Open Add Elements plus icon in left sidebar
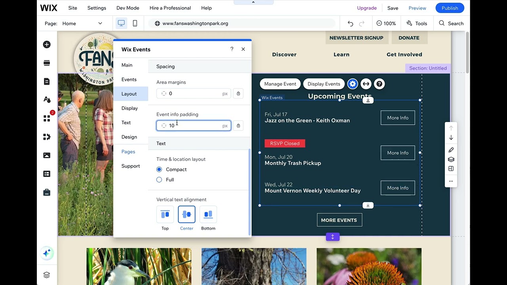The width and height of the screenshot is (507, 285). [47, 45]
